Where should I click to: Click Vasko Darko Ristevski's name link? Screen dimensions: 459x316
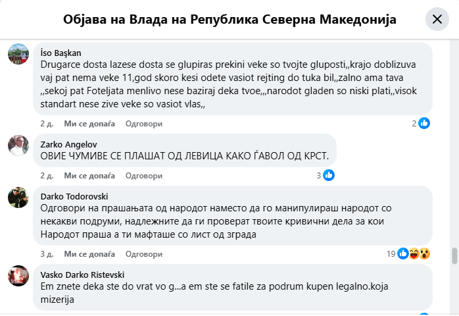82,275
